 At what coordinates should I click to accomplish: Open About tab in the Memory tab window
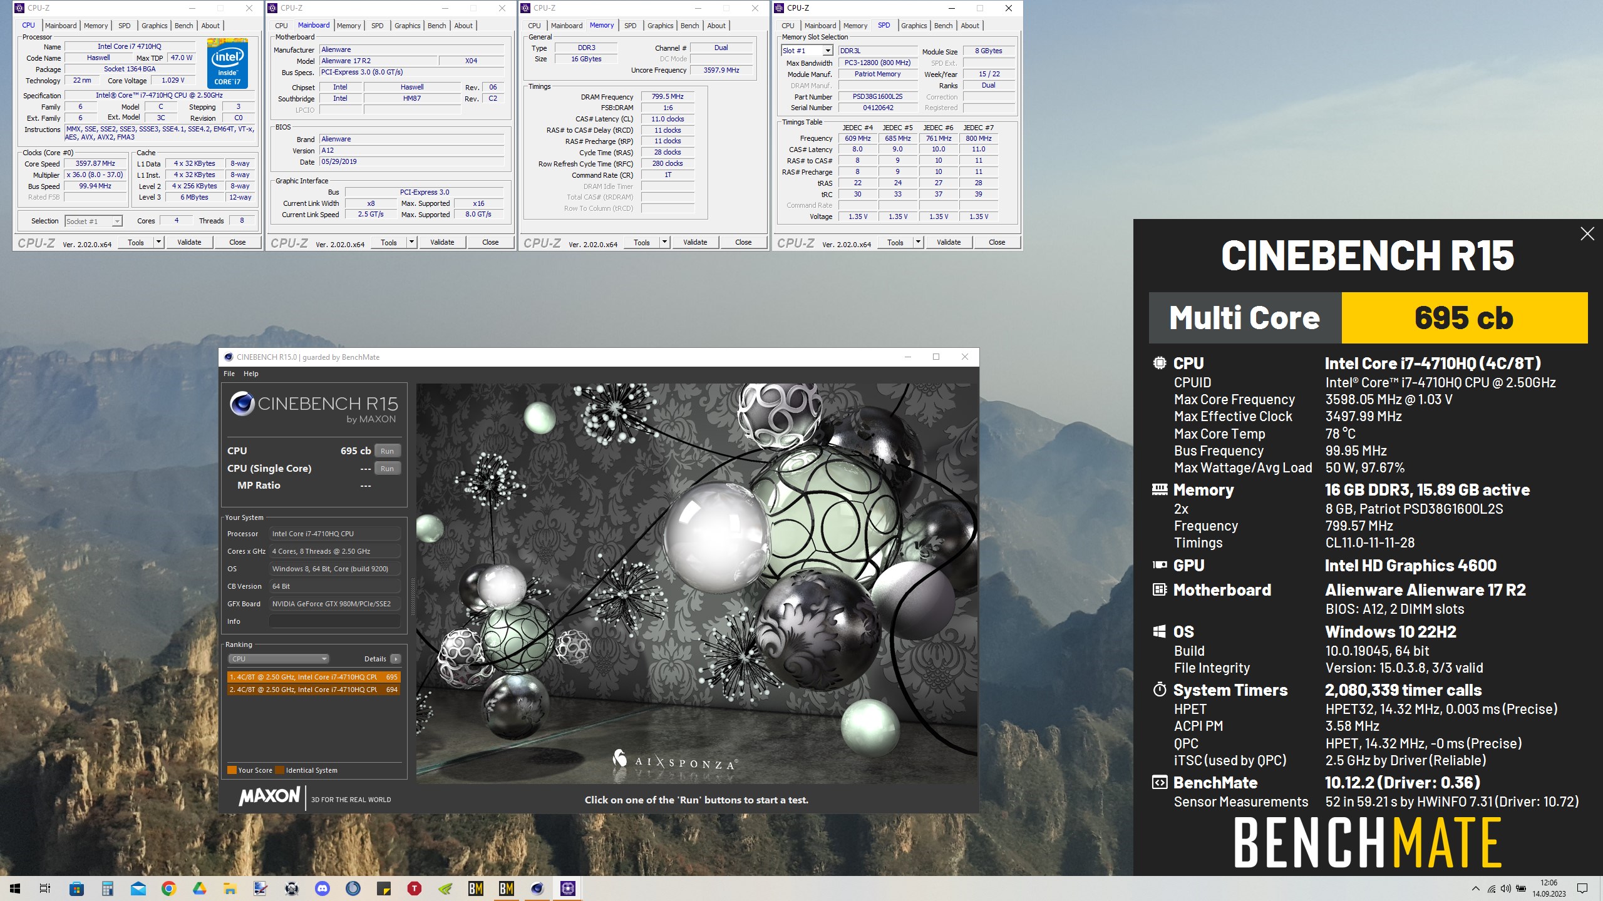pos(716,26)
